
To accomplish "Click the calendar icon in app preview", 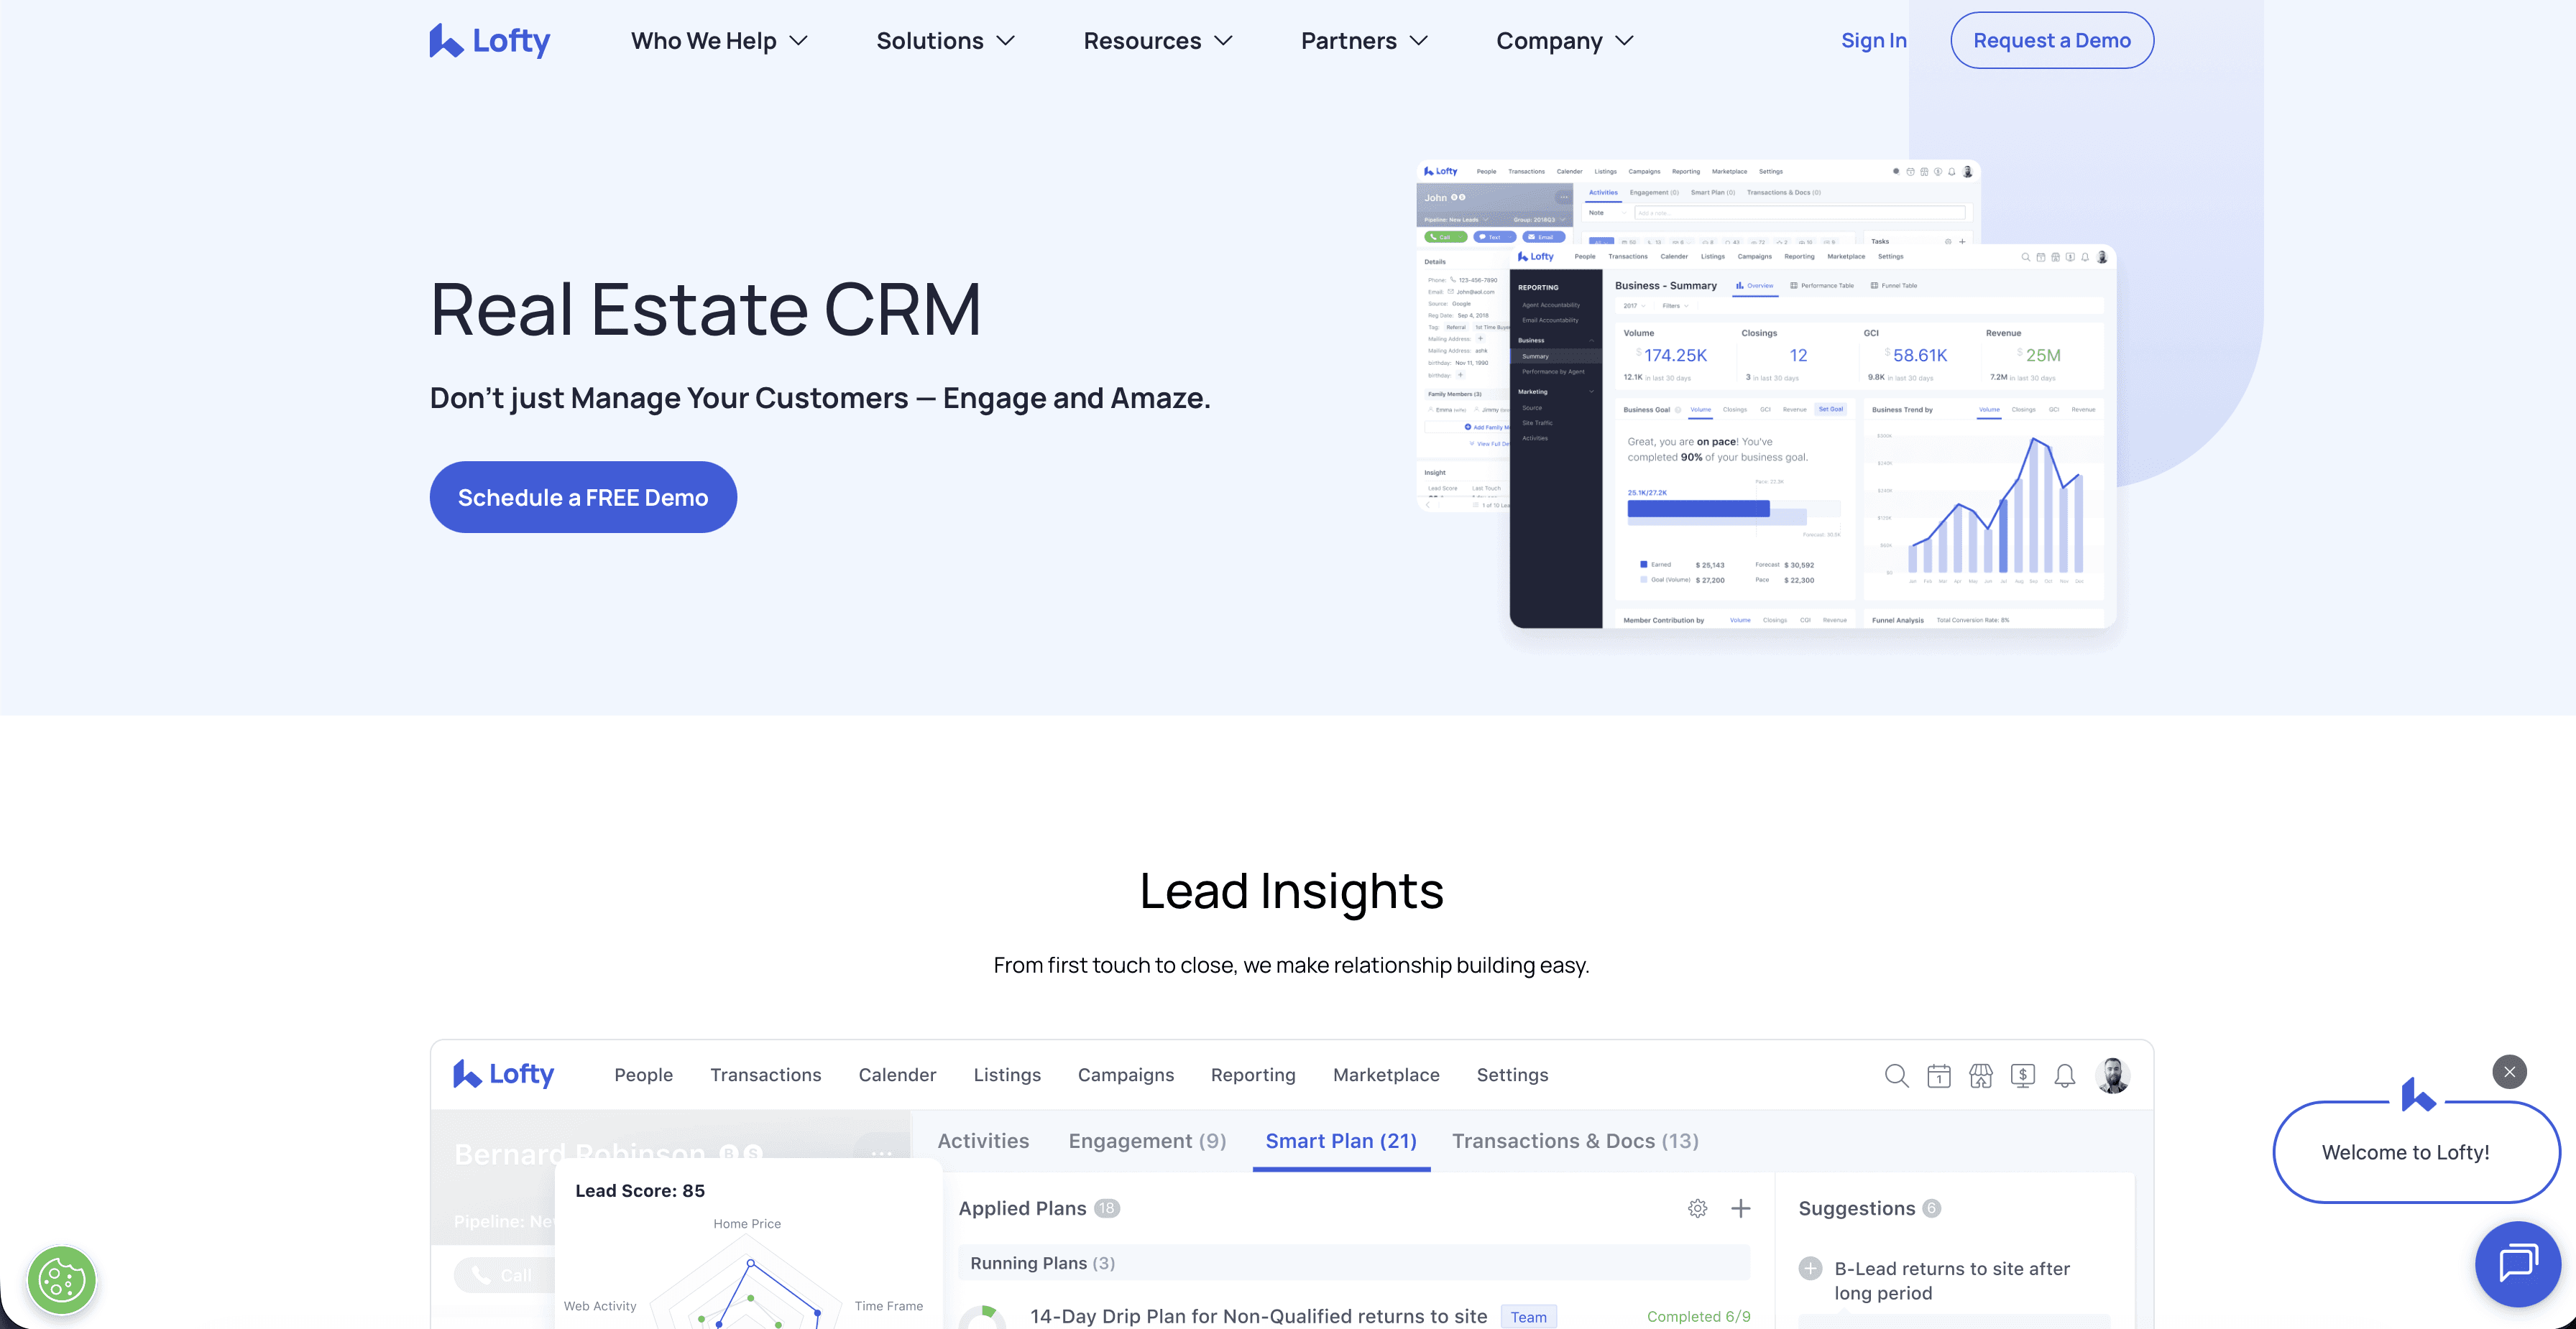I will point(1939,1075).
